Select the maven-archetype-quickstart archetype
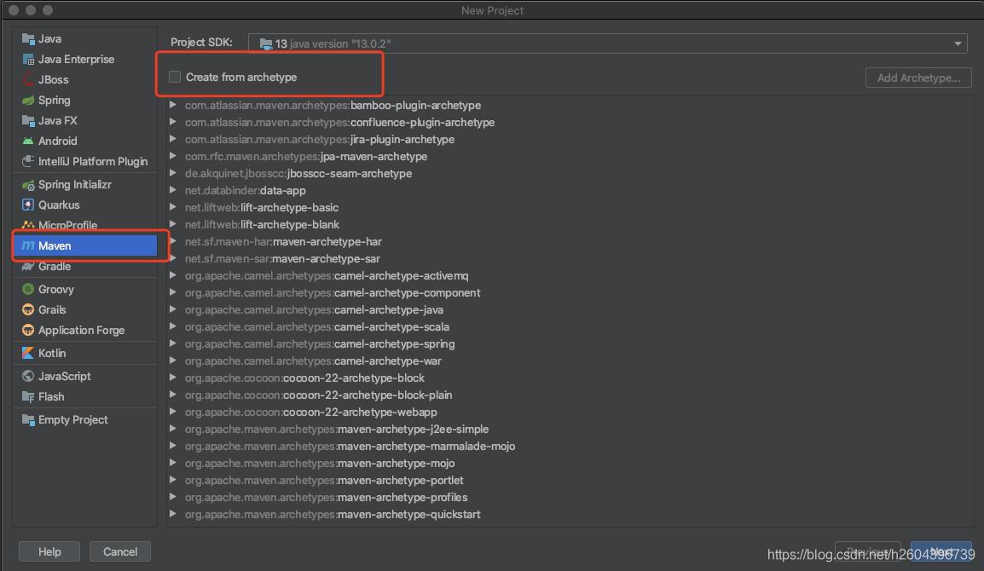Viewport: 984px width, 571px height. (333, 514)
